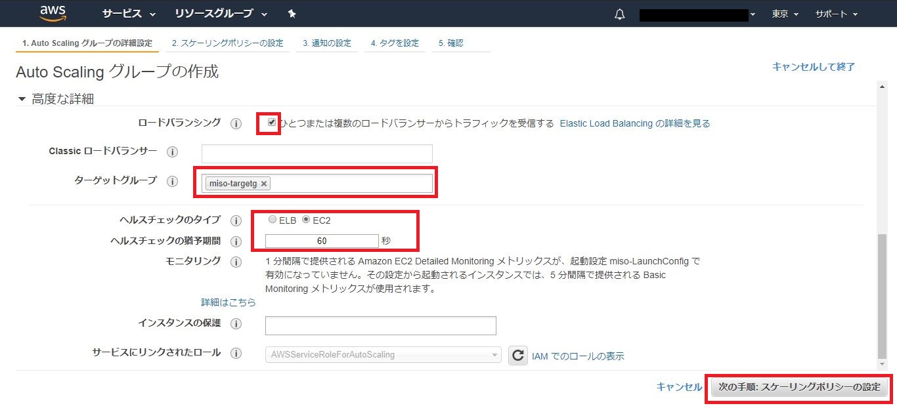Go to step 2 スケーリングポリシーの設定 tab
This screenshot has width=897, height=410.
coord(227,43)
